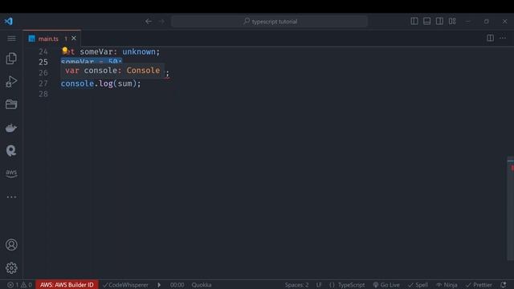Select the main.ts editor tab
Screen dimensions: 514x289
(51, 39)
